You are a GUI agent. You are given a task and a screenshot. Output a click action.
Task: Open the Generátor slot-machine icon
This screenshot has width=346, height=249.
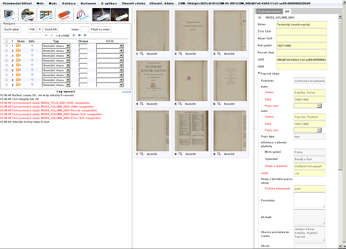click(46, 15)
